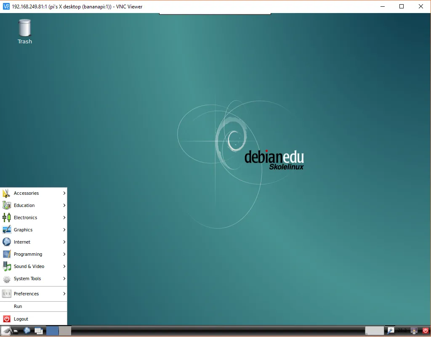Image resolution: width=431 pixels, height=337 pixels.
Task: Click the red power icon in taskbar
Action: 426,330
